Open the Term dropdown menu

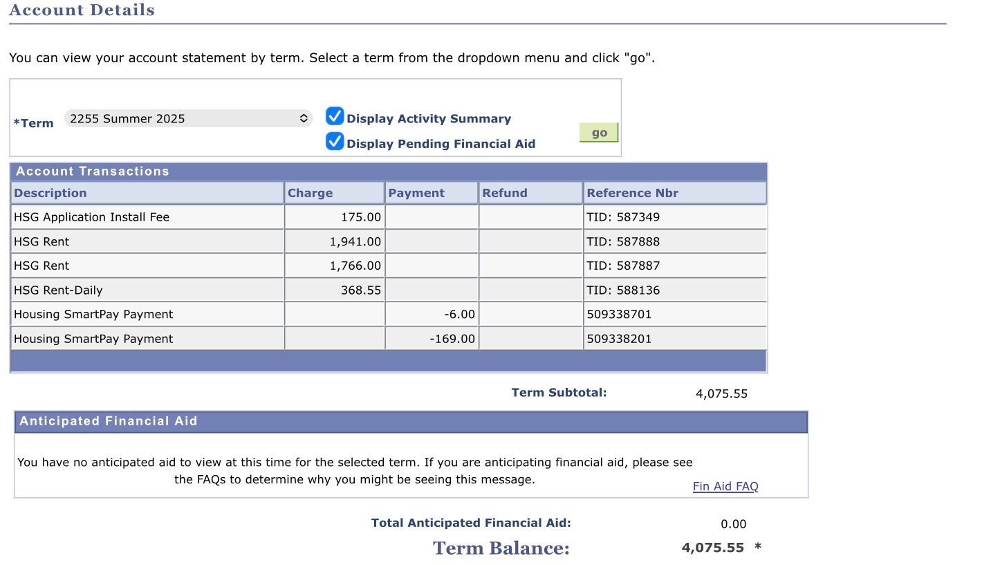188,118
